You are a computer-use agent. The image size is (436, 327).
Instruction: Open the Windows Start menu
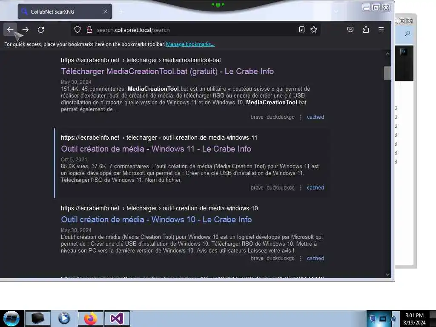click(11, 318)
